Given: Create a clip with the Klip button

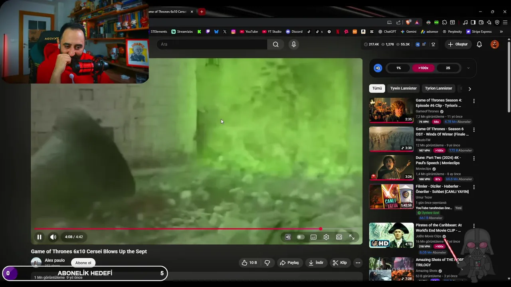Looking at the screenshot, I should coord(340,263).
